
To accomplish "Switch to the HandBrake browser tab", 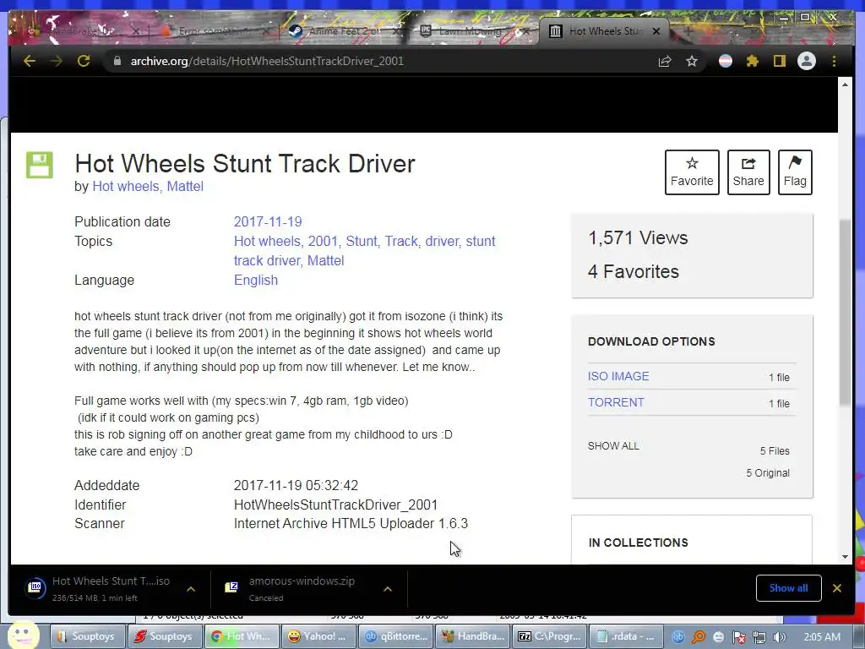I will pyautogui.click(x=83, y=31).
